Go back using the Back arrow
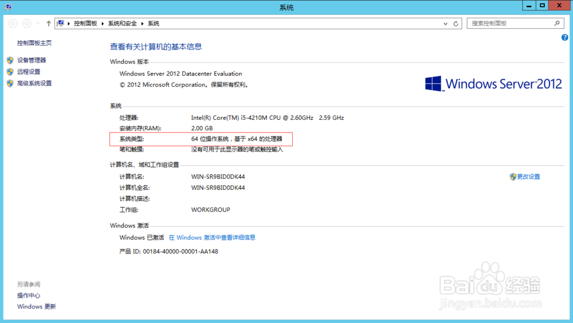The height and width of the screenshot is (323, 573). click(13, 24)
